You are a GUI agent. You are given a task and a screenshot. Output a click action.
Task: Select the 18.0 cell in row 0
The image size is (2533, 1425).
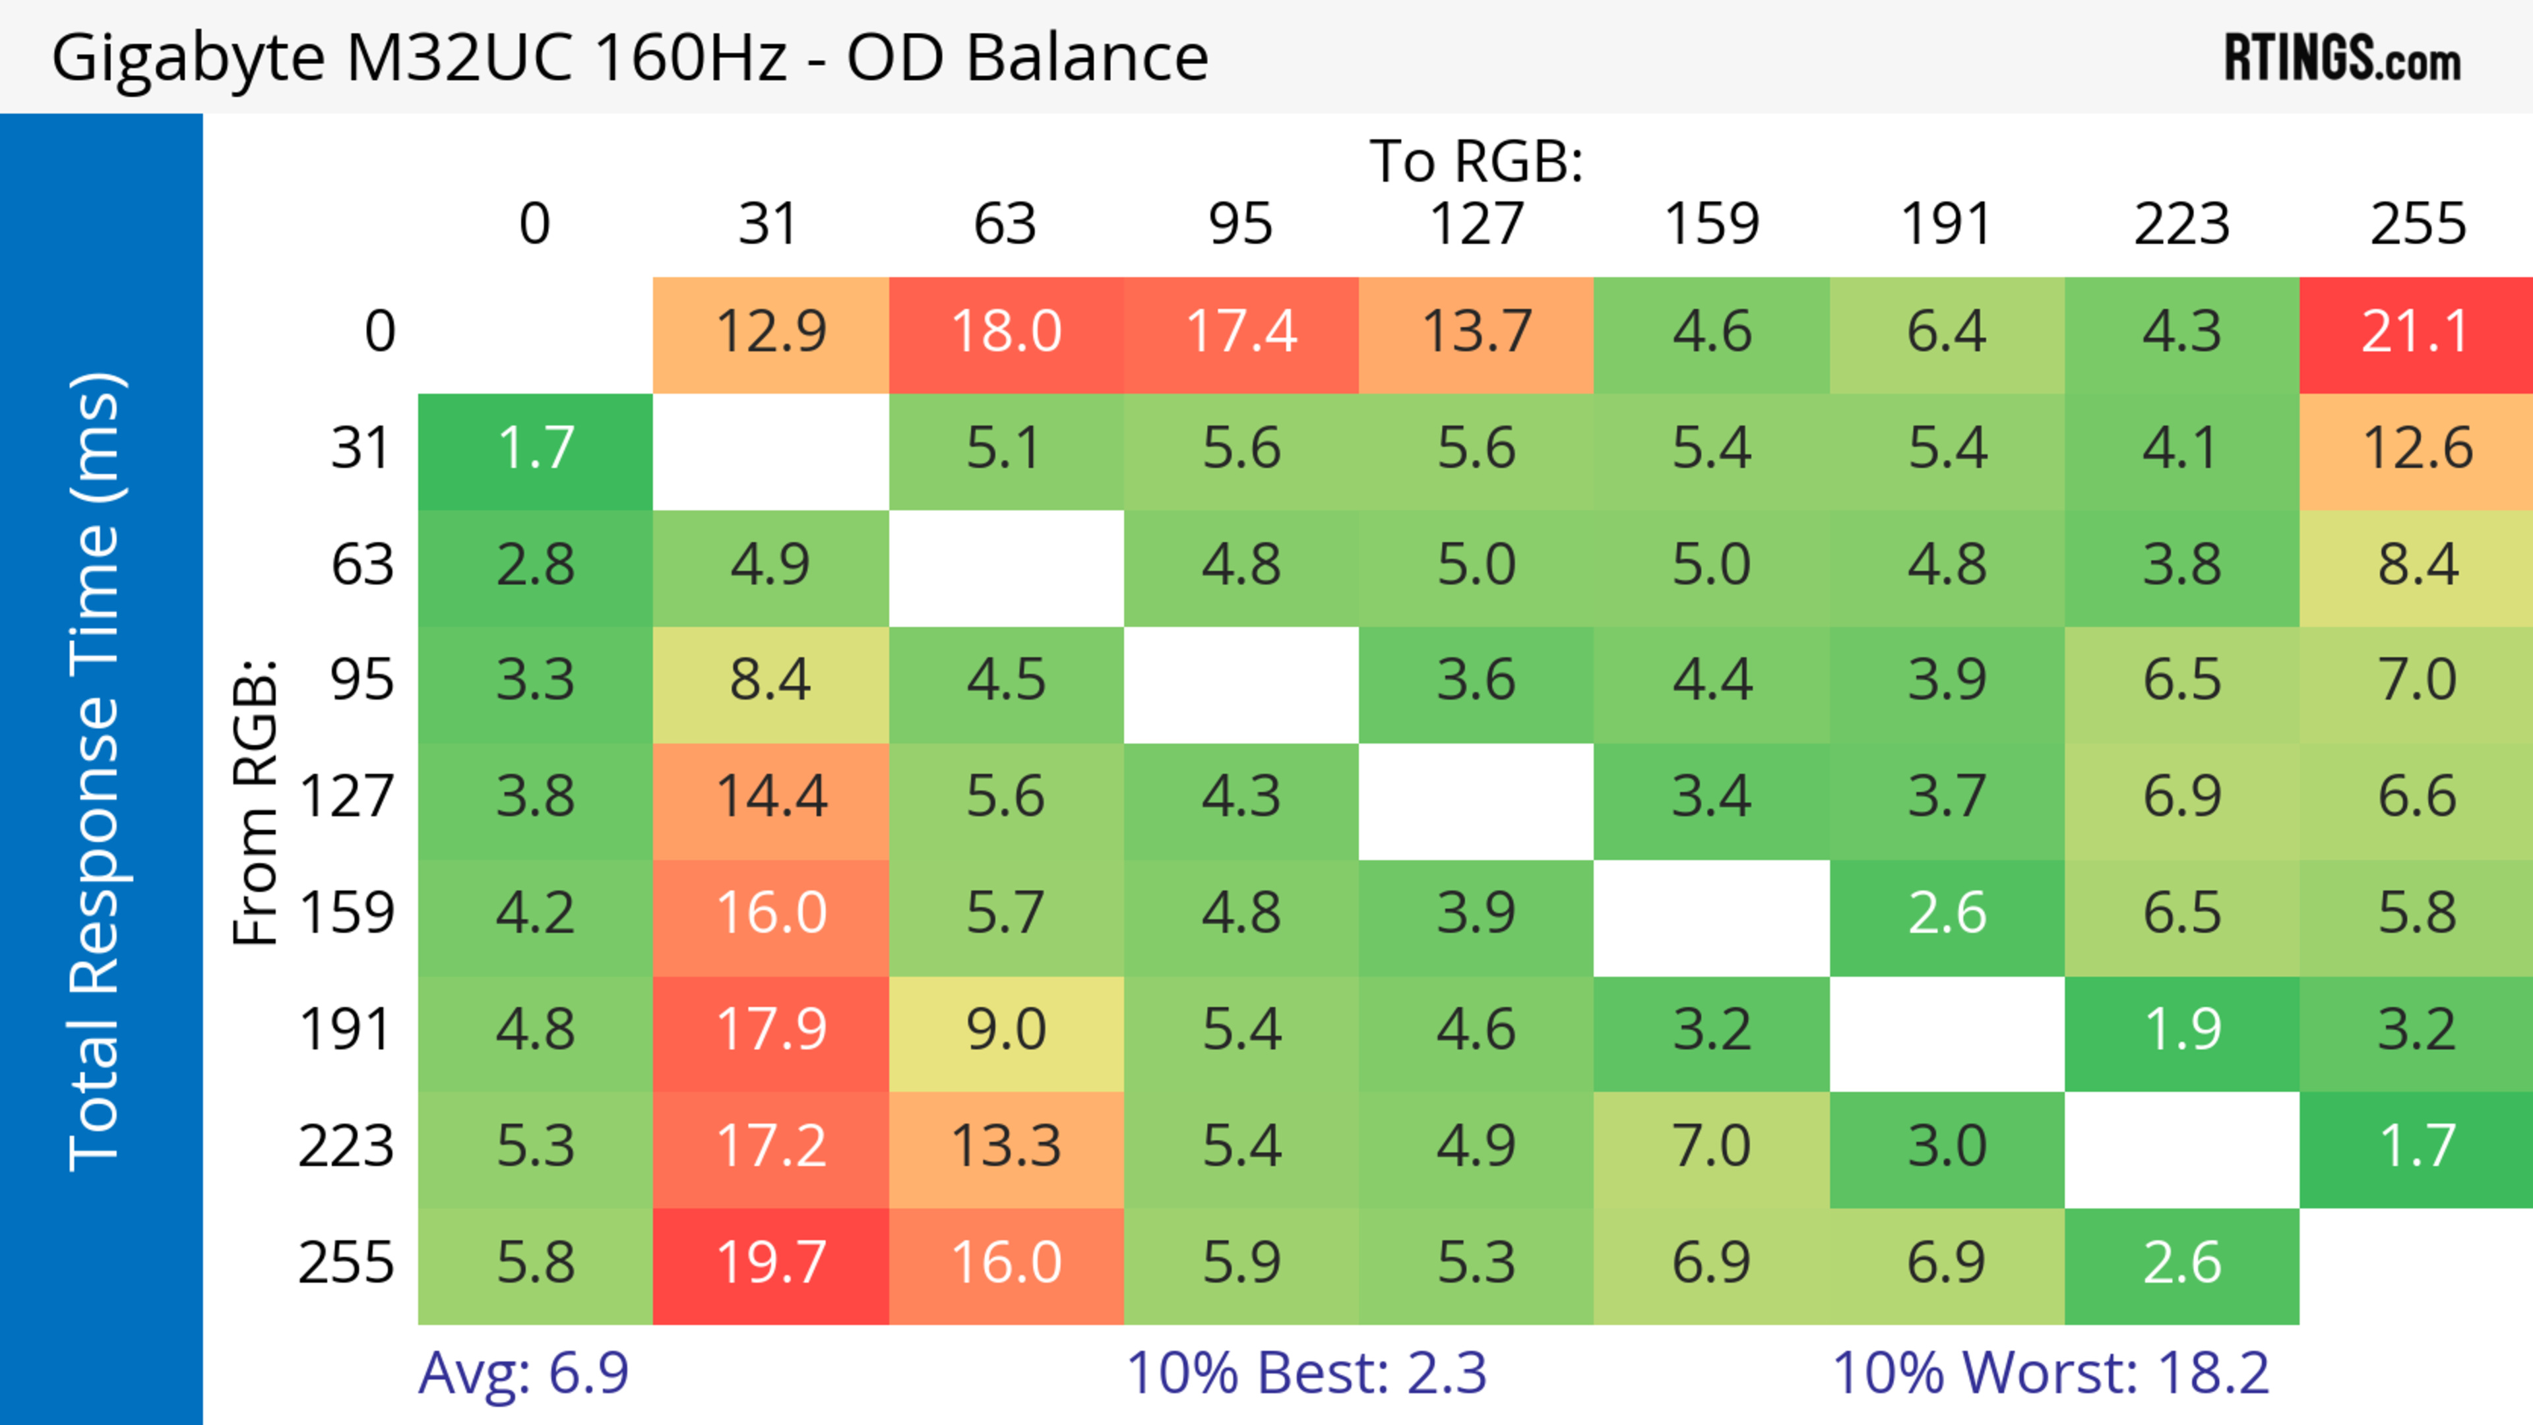tap(1006, 335)
